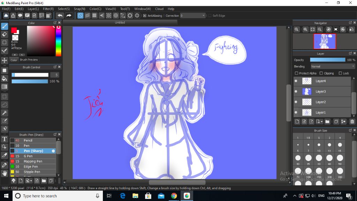Switch to Brush Preview tab
This screenshot has width=357, height=201.
pos(29,60)
